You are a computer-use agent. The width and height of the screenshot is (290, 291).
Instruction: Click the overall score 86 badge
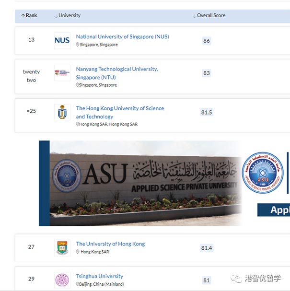[x=207, y=41]
